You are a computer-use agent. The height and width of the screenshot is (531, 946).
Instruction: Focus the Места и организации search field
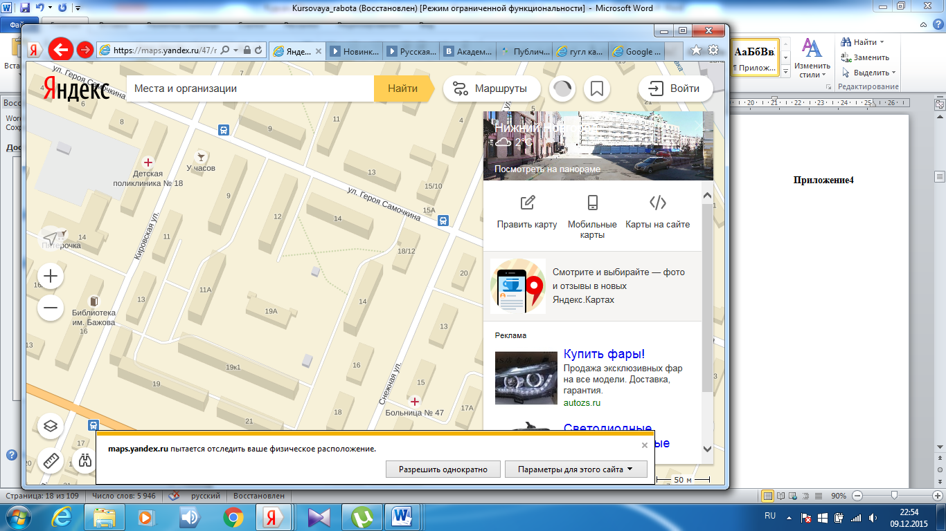[x=251, y=88]
